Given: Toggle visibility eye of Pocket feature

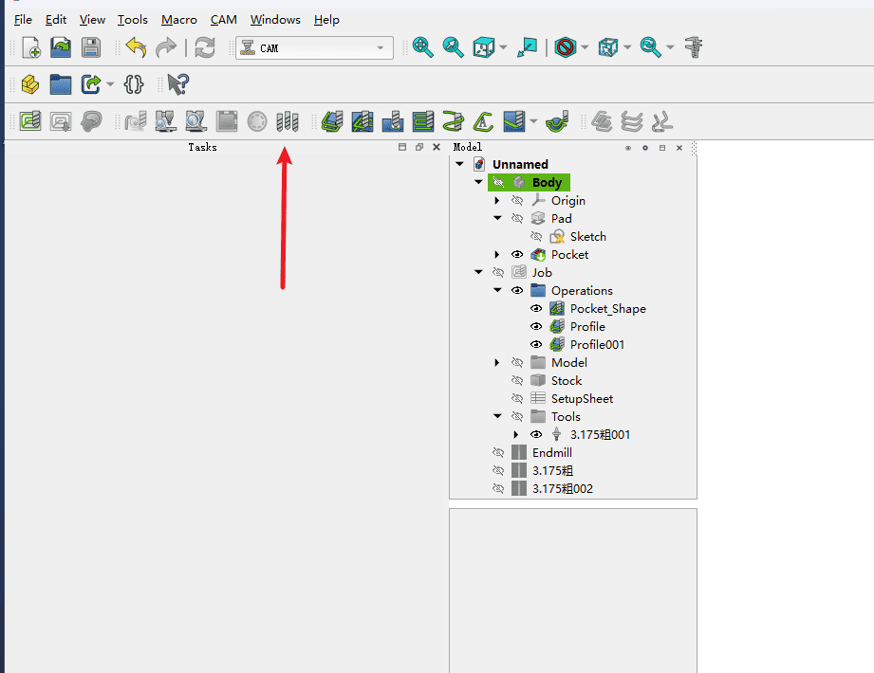Looking at the screenshot, I should (517, 255).
